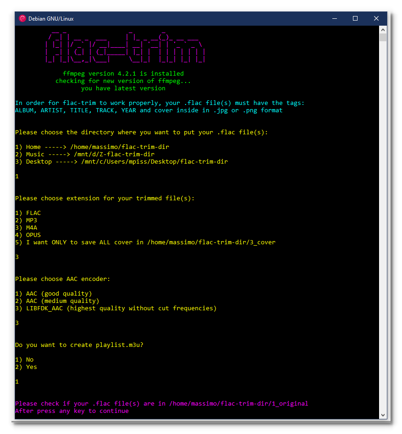Click the '2) Music' directory option line
Screen dimensions: 402x434
[85, 154]
